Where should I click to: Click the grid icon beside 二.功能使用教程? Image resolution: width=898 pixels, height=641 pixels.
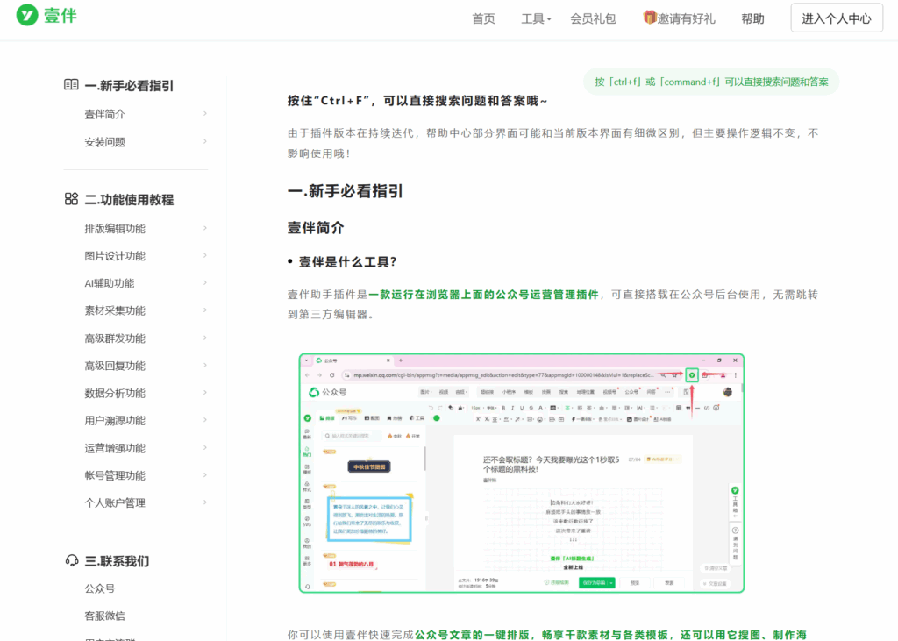pos(71,199)
